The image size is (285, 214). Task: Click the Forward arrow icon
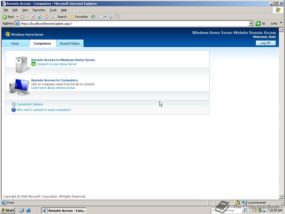[x=22, y=17]
